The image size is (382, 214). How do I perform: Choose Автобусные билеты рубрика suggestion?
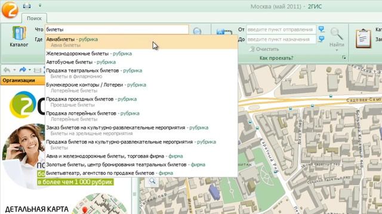coord(141,62)
